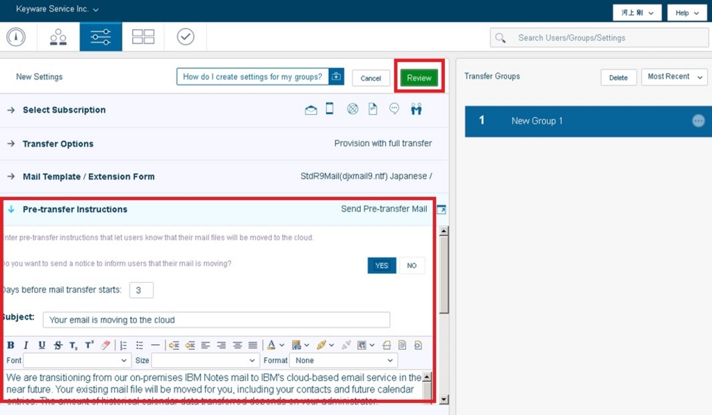Screen dimensions: 712x415
Task: Increase paragraph indent
Action: pyautogui.click(x=174, y=345)
